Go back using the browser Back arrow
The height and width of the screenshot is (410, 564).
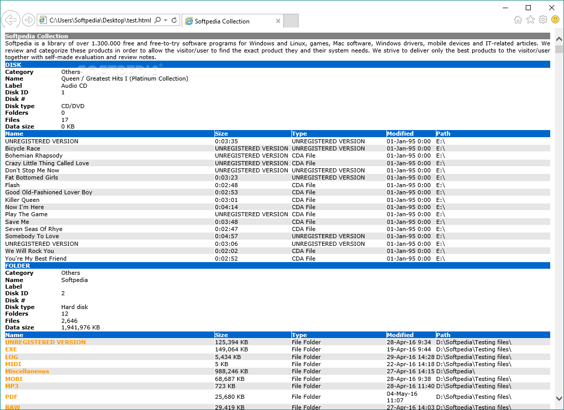click(11, 20)
